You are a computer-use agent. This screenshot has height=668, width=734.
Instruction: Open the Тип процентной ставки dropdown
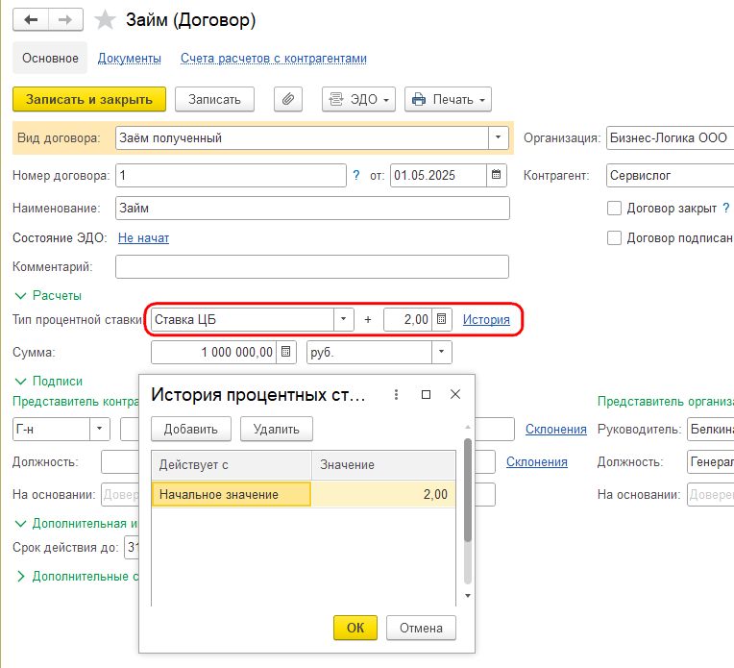point(344,319)
